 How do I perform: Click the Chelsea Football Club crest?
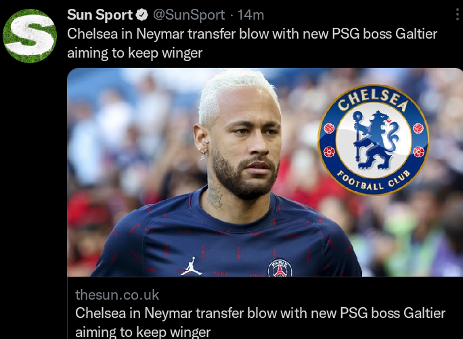point(373,140)
